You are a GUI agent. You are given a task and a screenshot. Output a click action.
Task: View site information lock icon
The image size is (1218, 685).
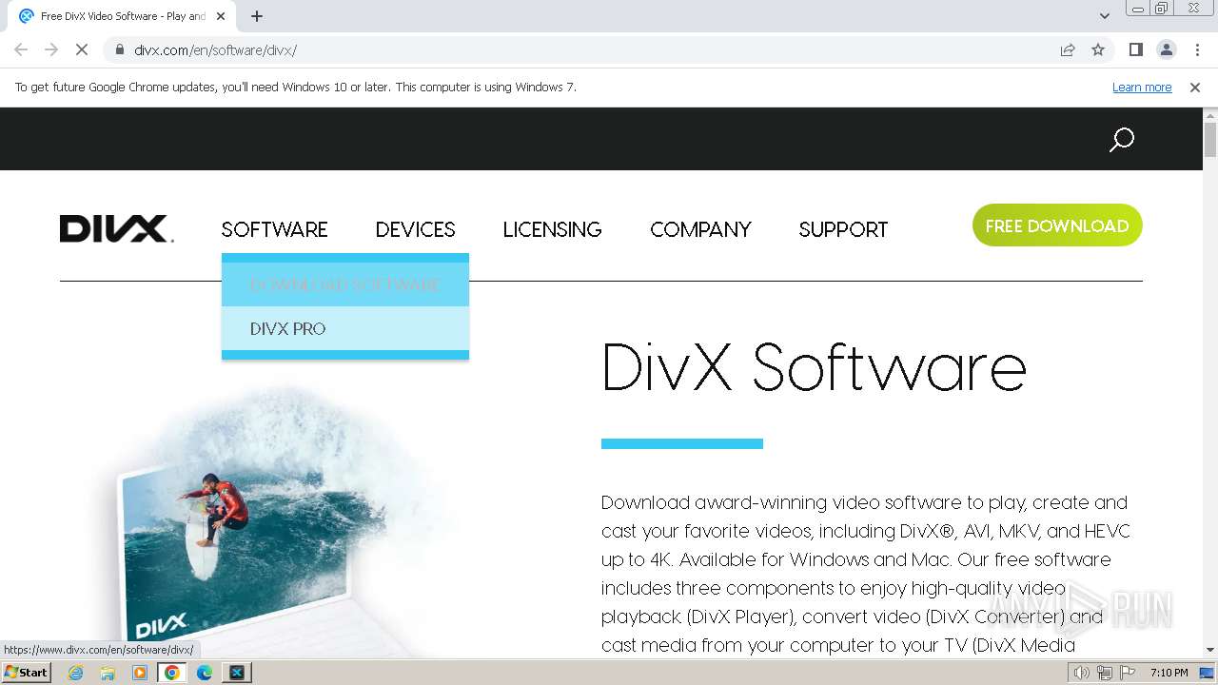pos(119,49)
